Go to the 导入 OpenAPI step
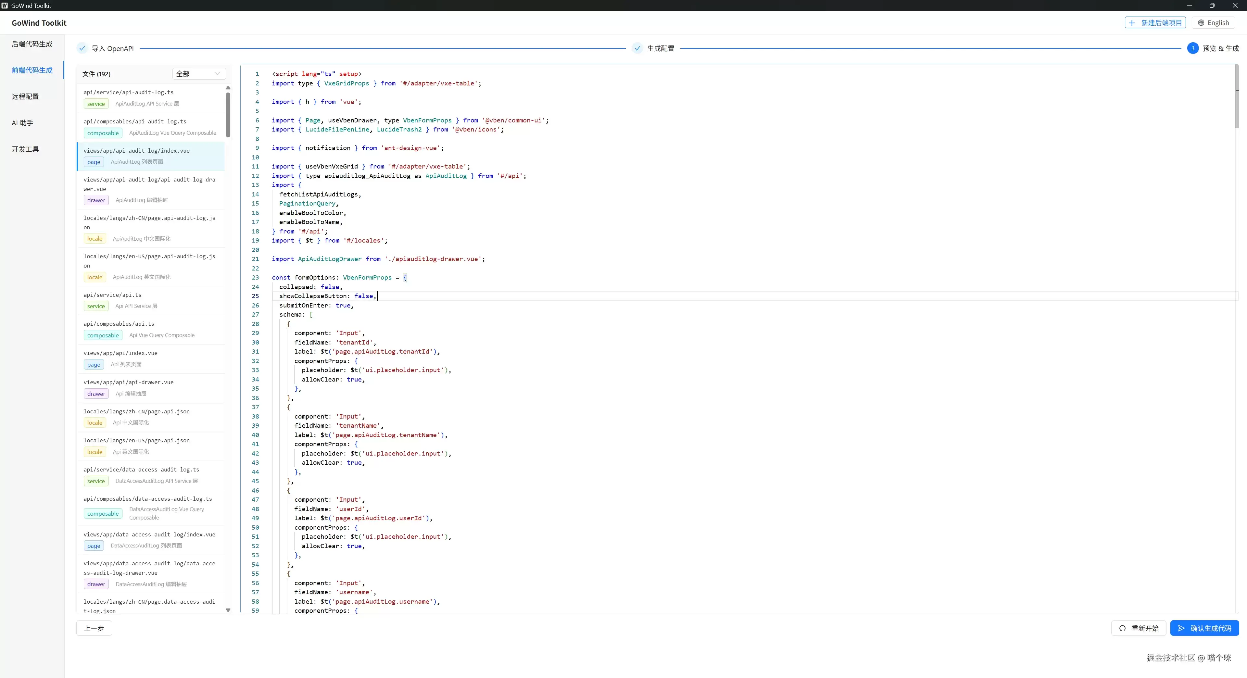The width and height of the screenshot is (1247, 678). pyautogui.click(x=105, y=48)
